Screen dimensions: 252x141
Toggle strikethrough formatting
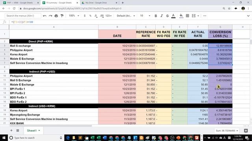pos(167,16)
